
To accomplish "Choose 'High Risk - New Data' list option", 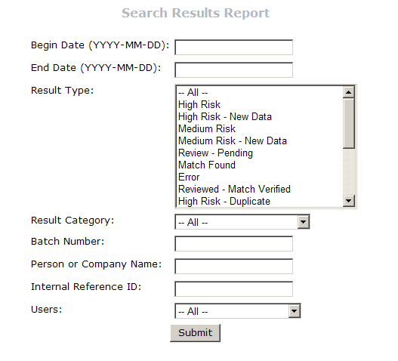I will coord(260,117).
